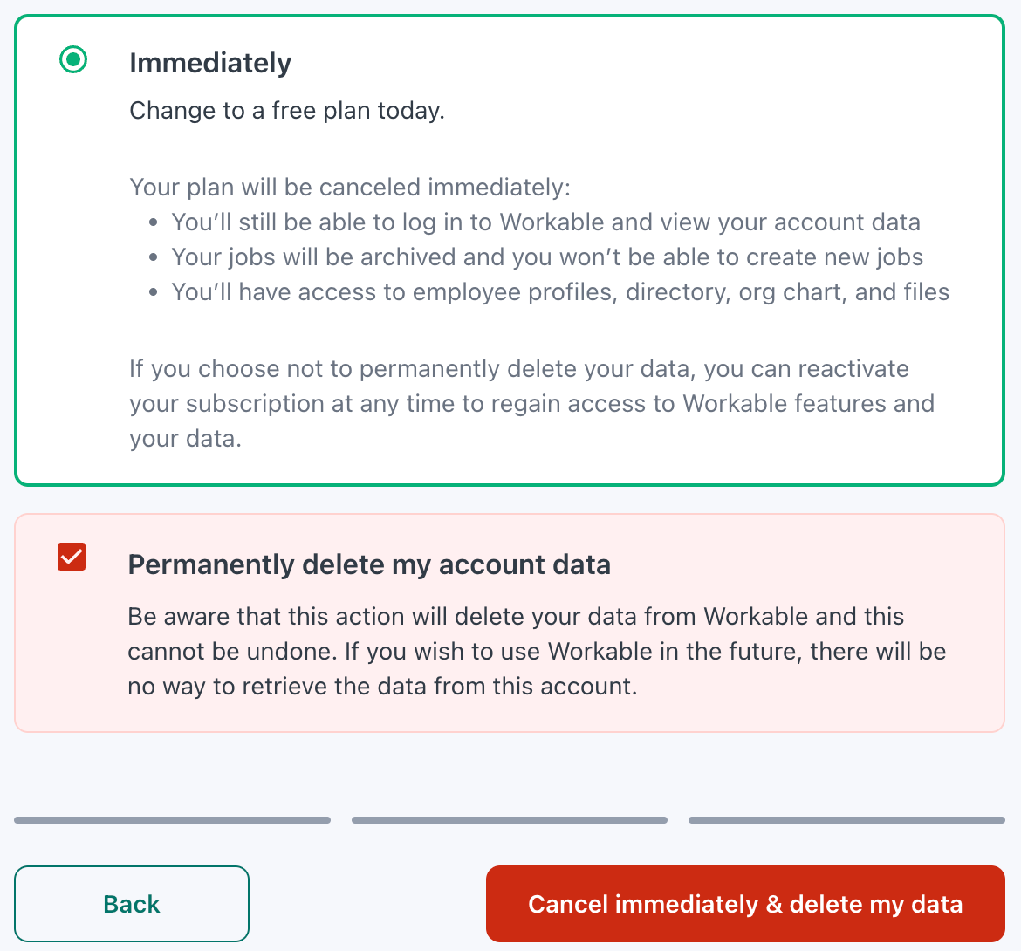1021x951 pixels.
Task: Click the bullet about jobs being archived
Action: pos(547,257)
